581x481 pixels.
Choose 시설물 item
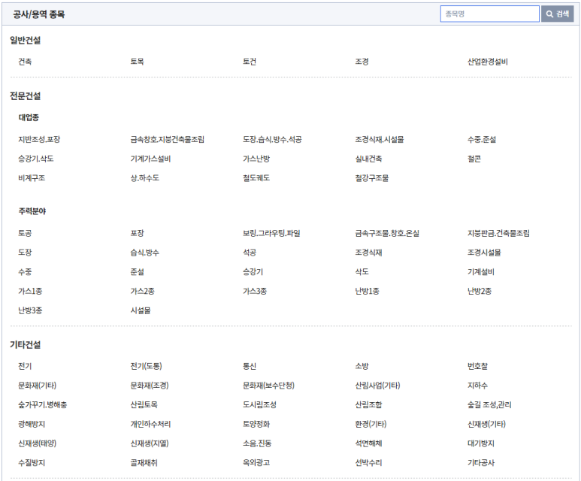click(x=141, y=310)
